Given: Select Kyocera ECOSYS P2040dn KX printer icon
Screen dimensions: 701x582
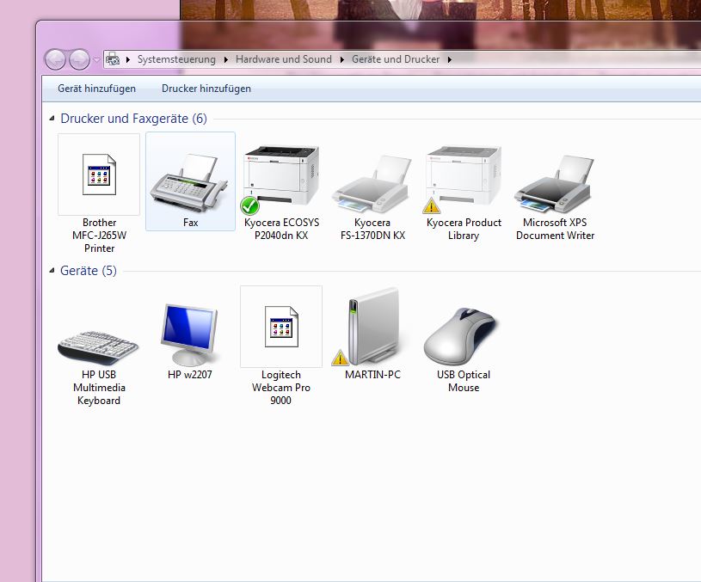Looking at the screenshot, I should click(280, 180).
